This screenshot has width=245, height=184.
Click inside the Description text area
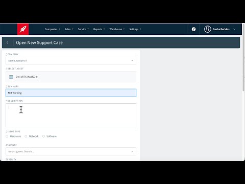(x=71, y=115)
